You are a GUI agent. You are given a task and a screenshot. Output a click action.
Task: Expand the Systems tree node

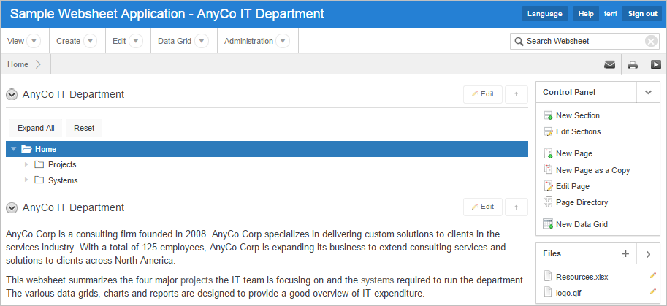pos(27,180)
